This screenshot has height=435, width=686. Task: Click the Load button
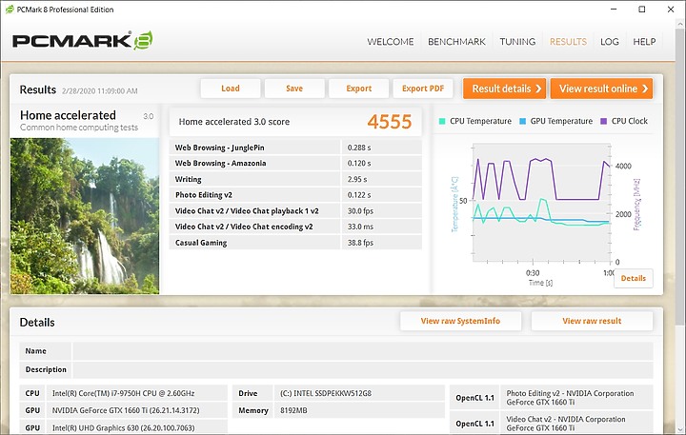click(231, 89)
